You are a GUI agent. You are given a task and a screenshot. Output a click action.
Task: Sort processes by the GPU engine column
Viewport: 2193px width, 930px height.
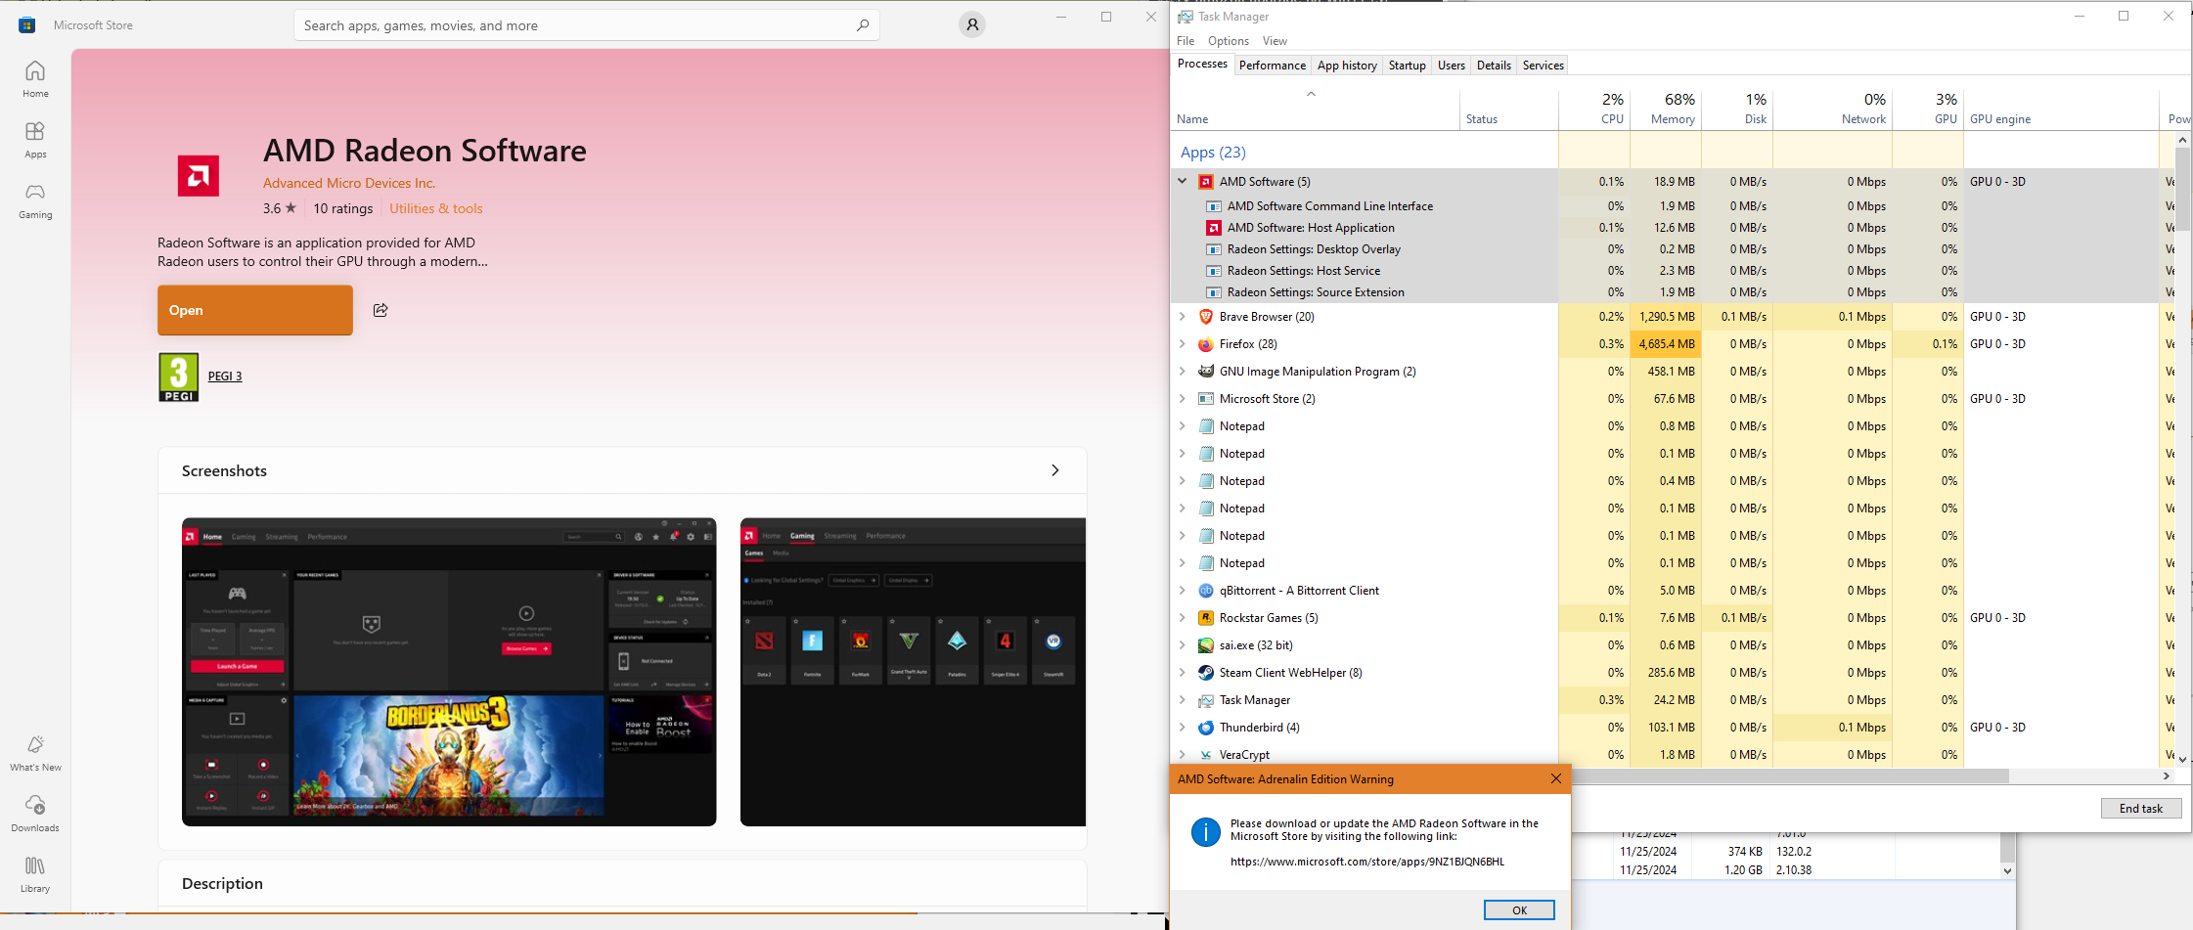[x=2061, y=109]
